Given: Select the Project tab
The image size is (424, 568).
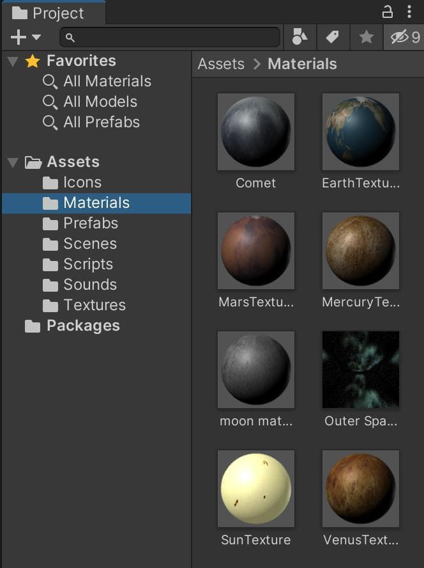Looking at the screenshot, I should click(54, 13).
